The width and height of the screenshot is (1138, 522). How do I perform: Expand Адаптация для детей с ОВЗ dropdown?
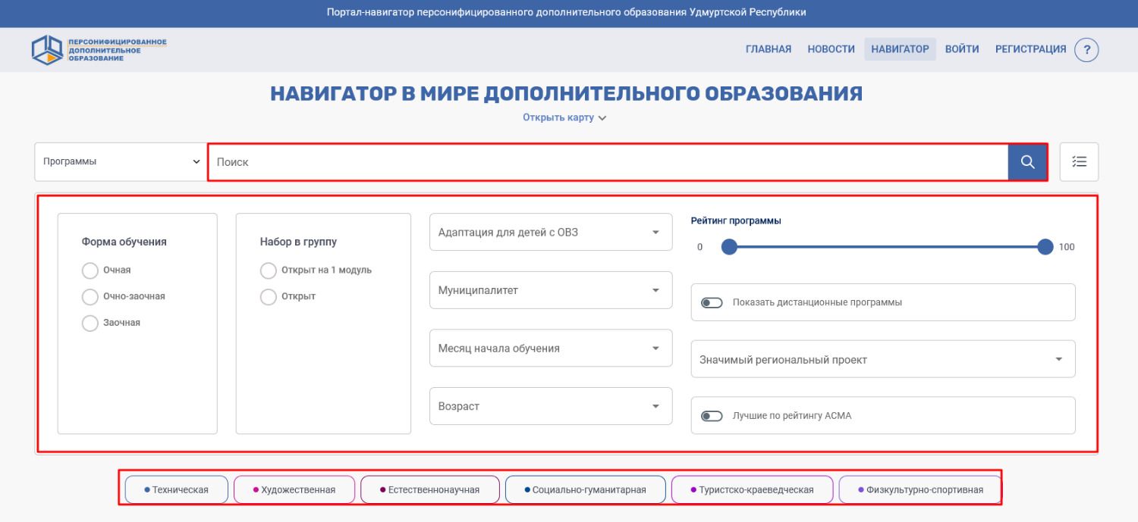(551, 233)
